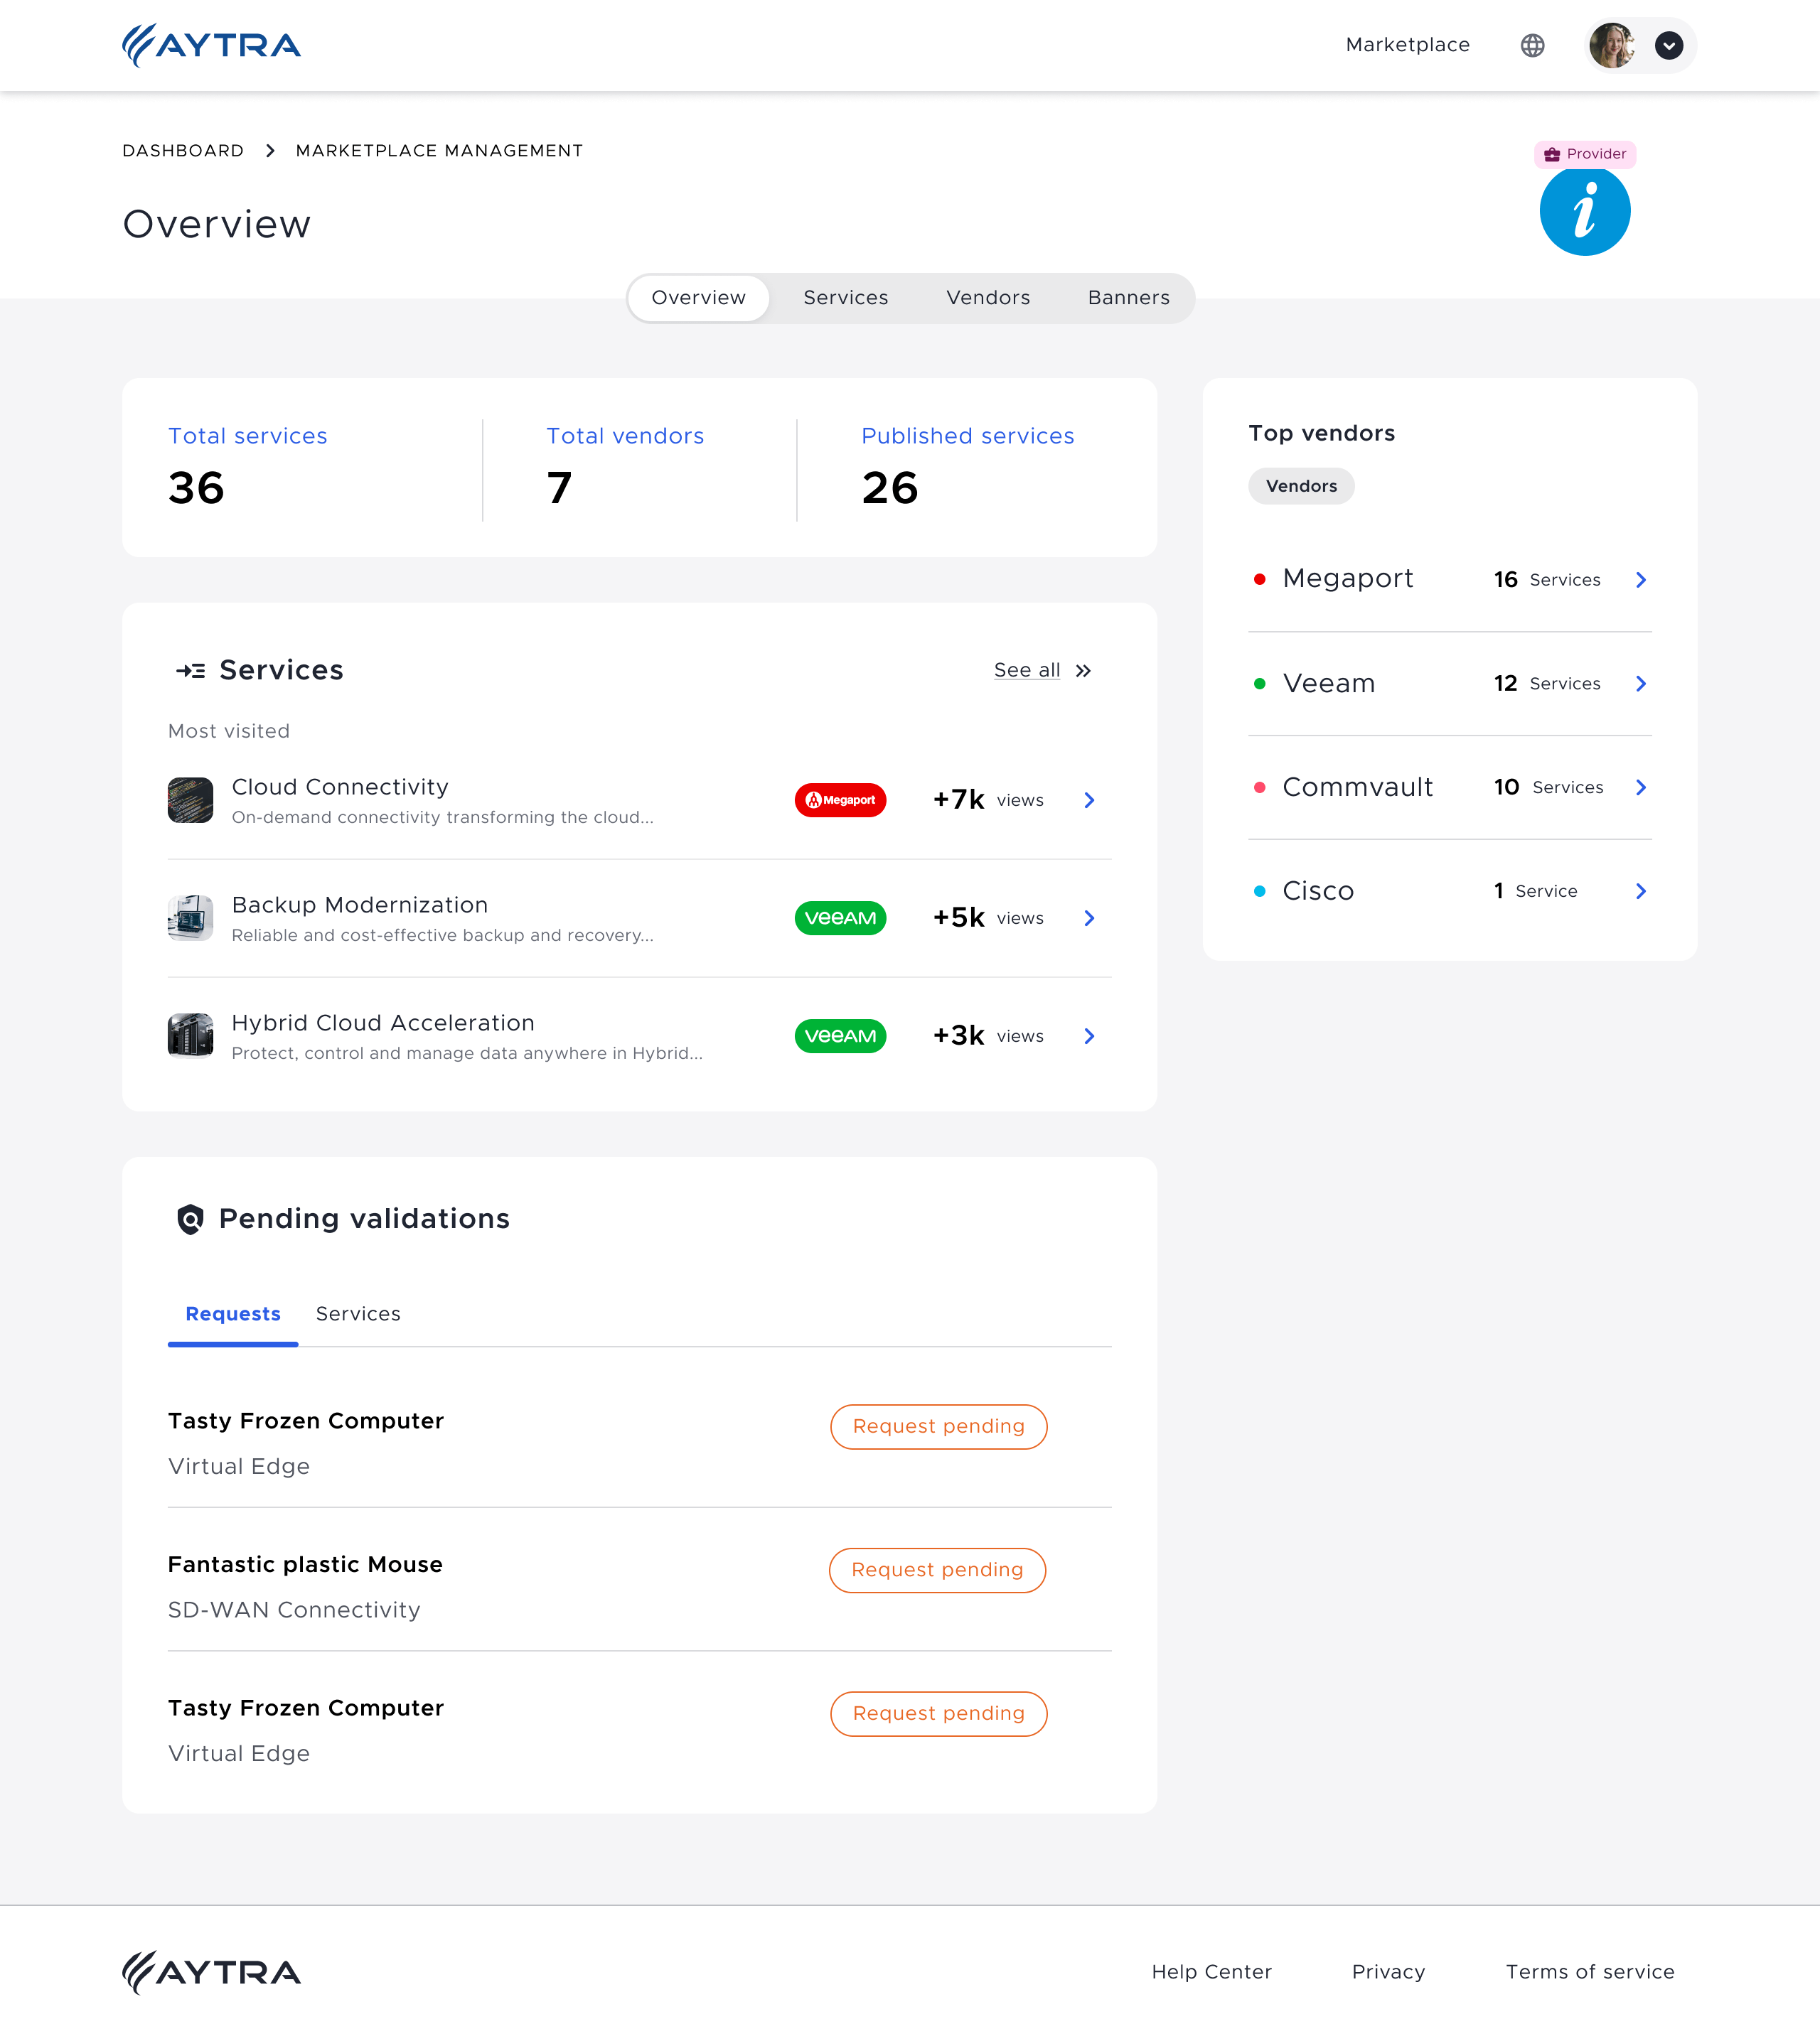1820x2041 pixels.
Task: Click the Fantastic plastic Mouse request name
Action: 305,1566
